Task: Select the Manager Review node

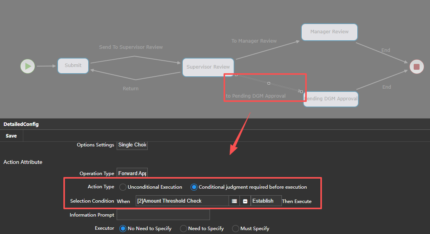Action: [329, 32]
